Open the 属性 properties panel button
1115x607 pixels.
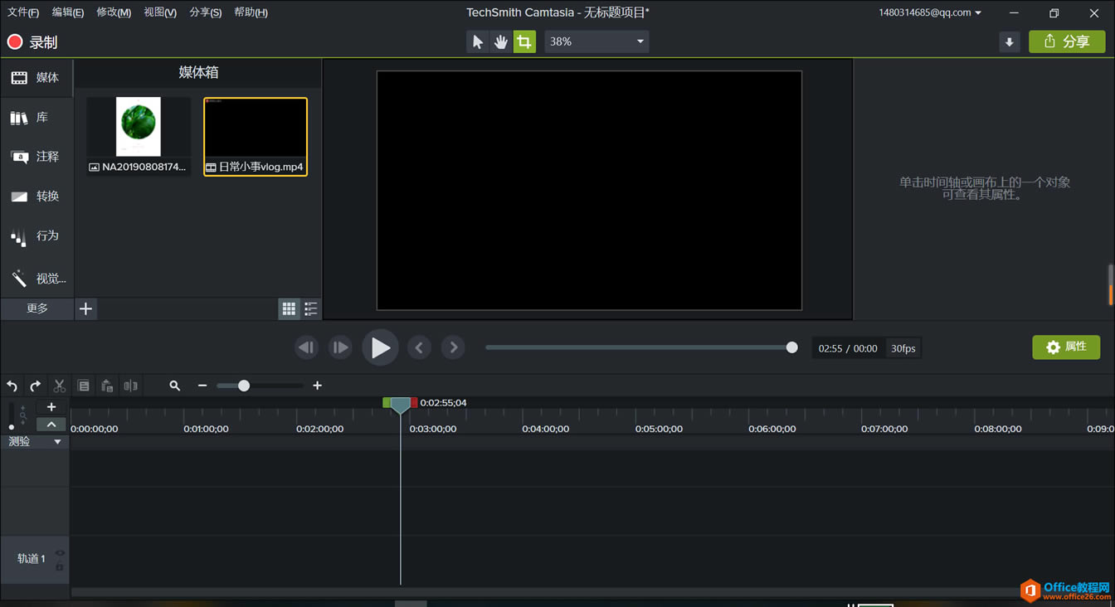pos(1066,347)
